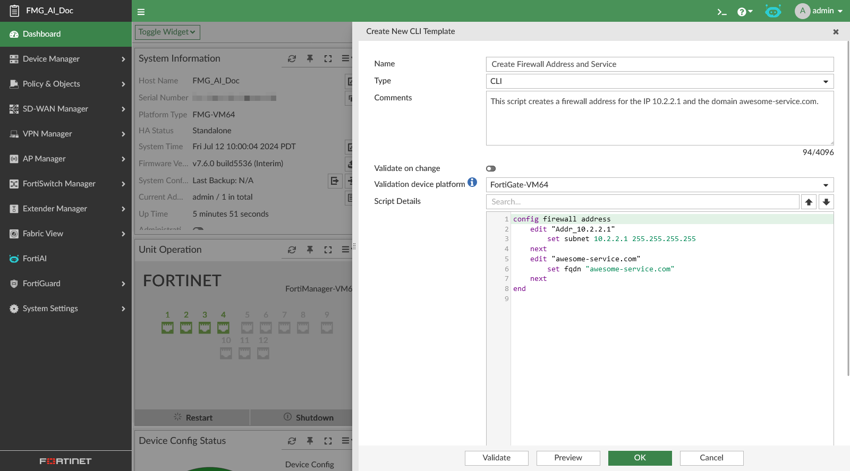The image size is (850, 471).
Task: Jump to previous search match up arrow
Action: [809, 202]
